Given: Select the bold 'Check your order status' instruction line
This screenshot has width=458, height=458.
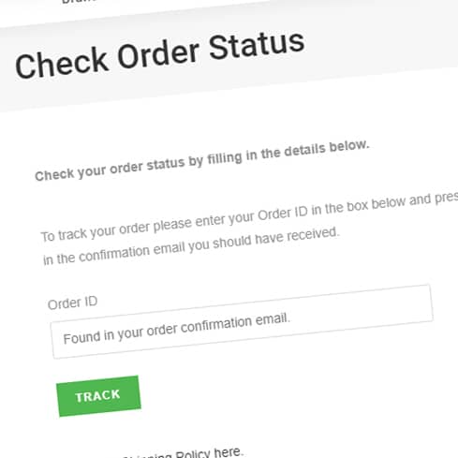Looking at the screenshot, I should [202, 160].
